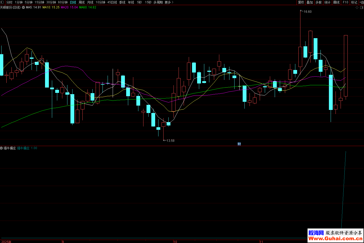Add to watchlist with +自 button
Viewport: 364px width, 243px height.
(x=361, y=2)
